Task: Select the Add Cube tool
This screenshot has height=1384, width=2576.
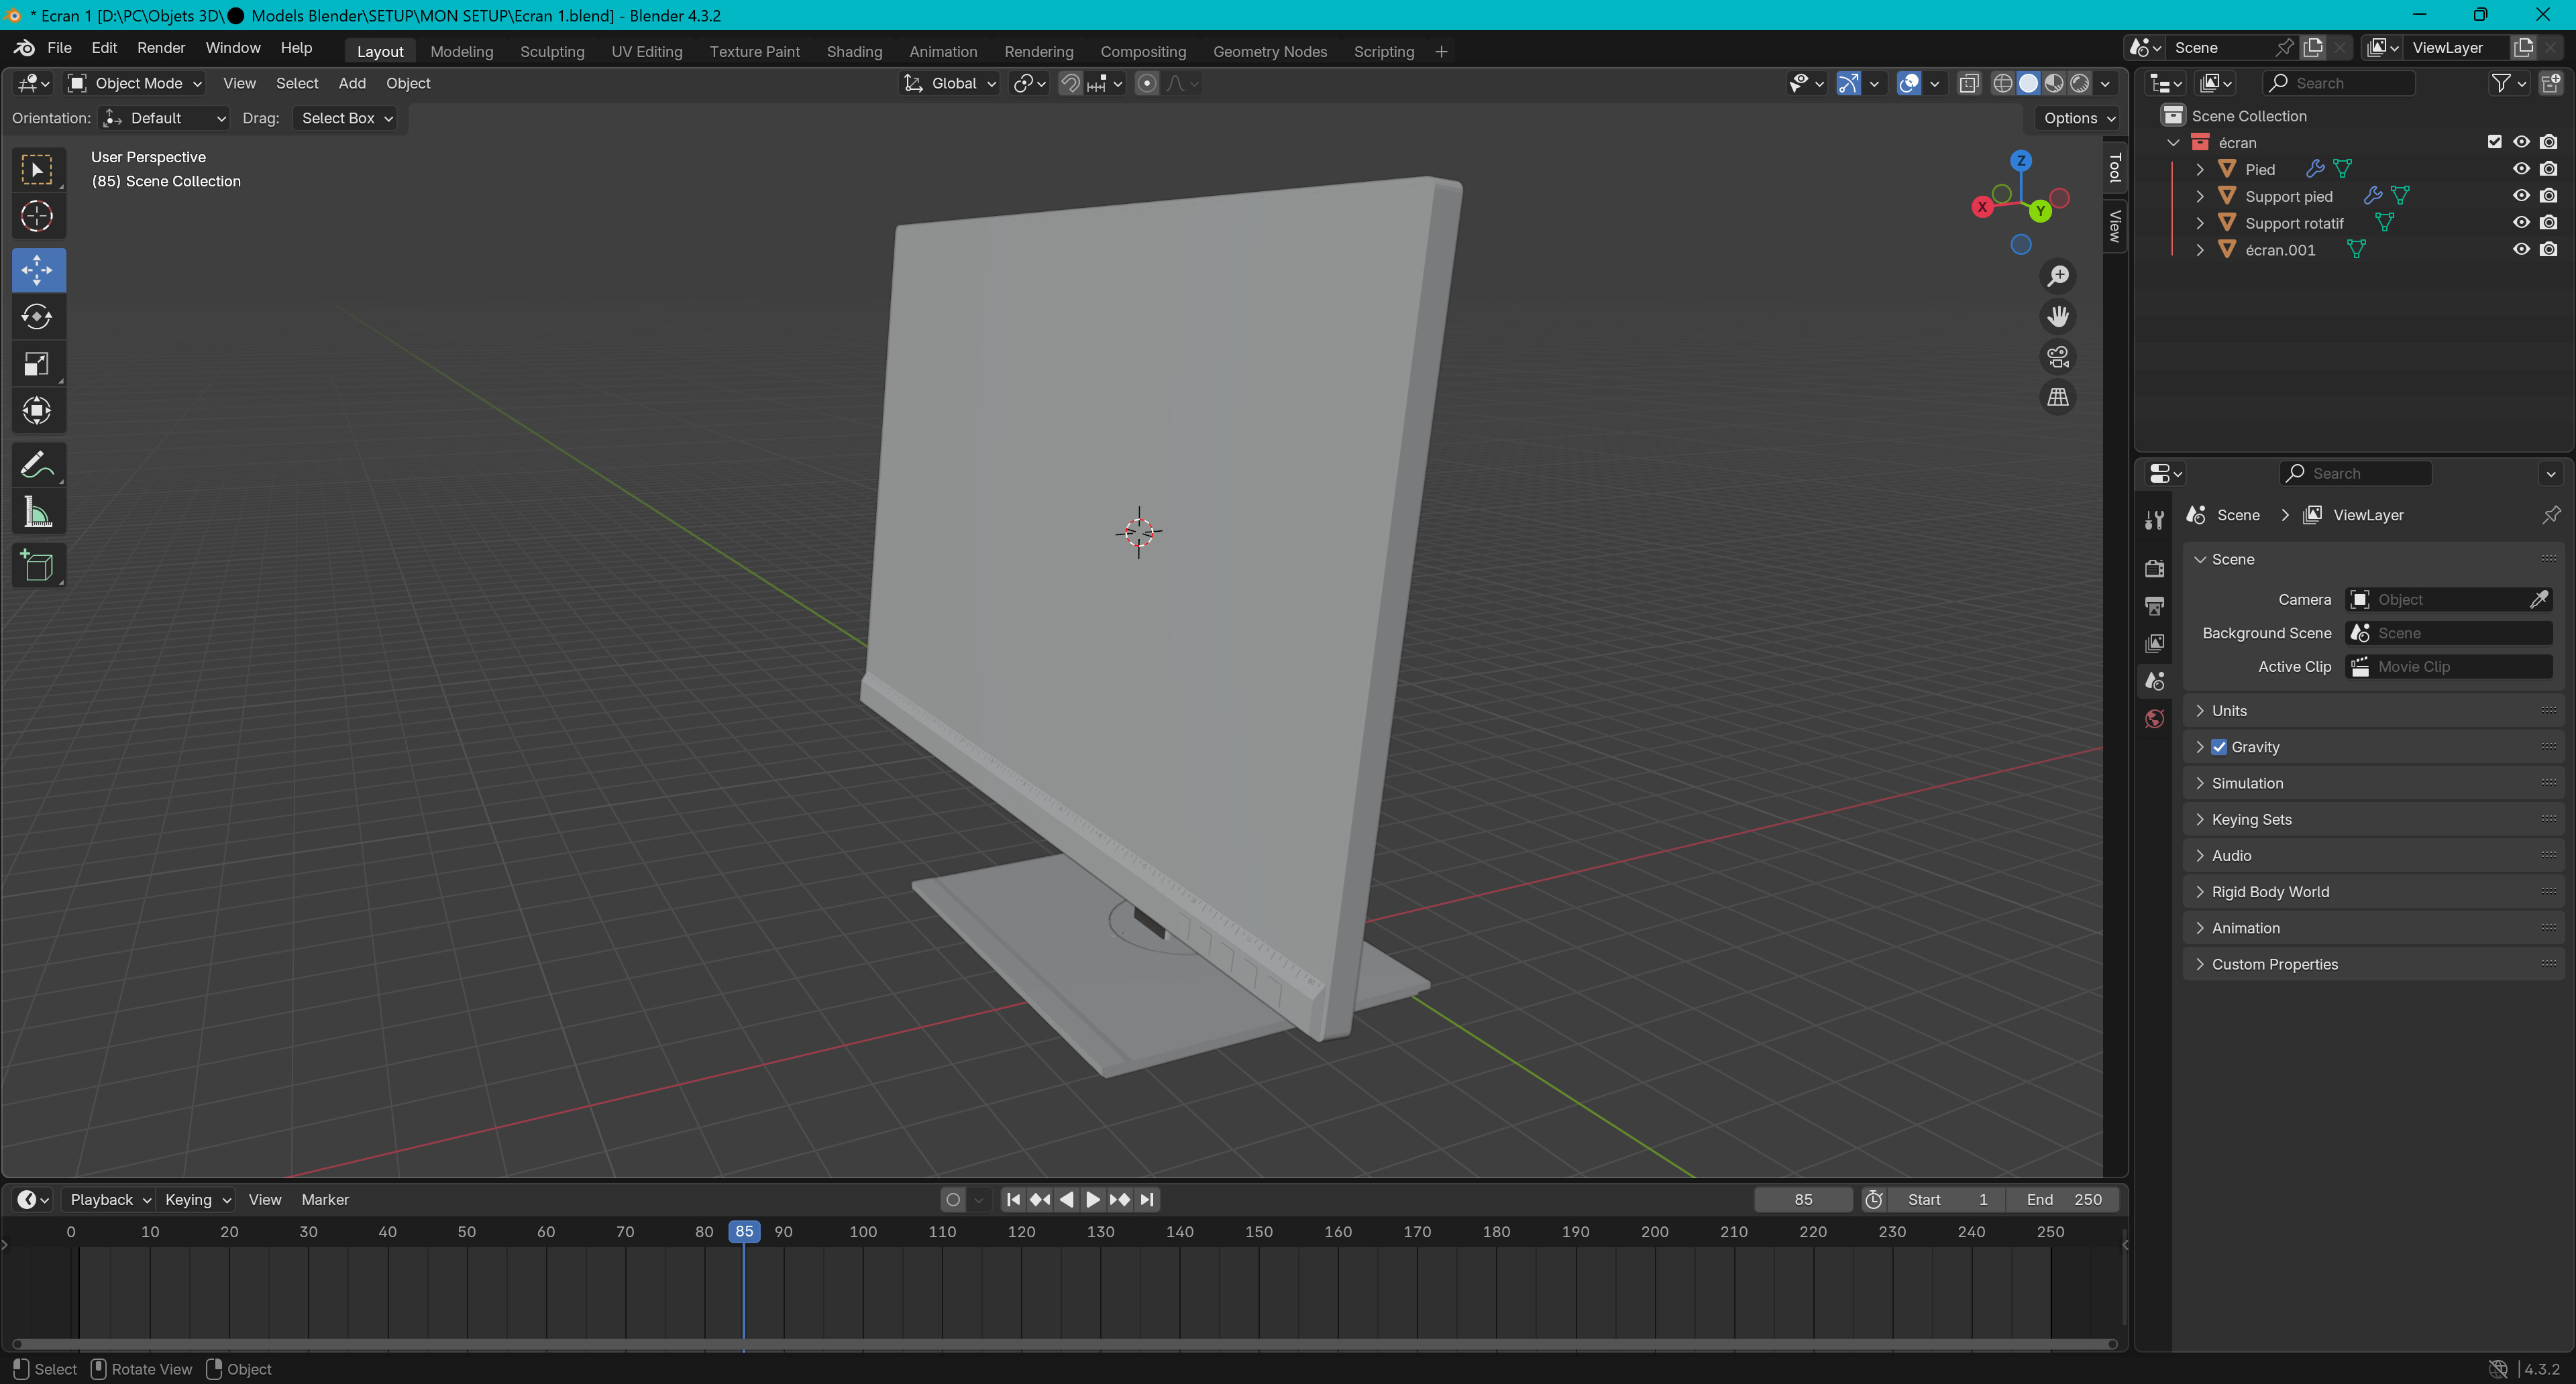Action: pos(38,565)
